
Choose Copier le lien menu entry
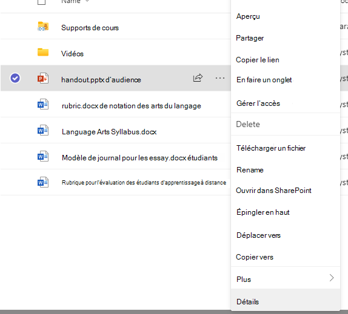coord(258,60)
